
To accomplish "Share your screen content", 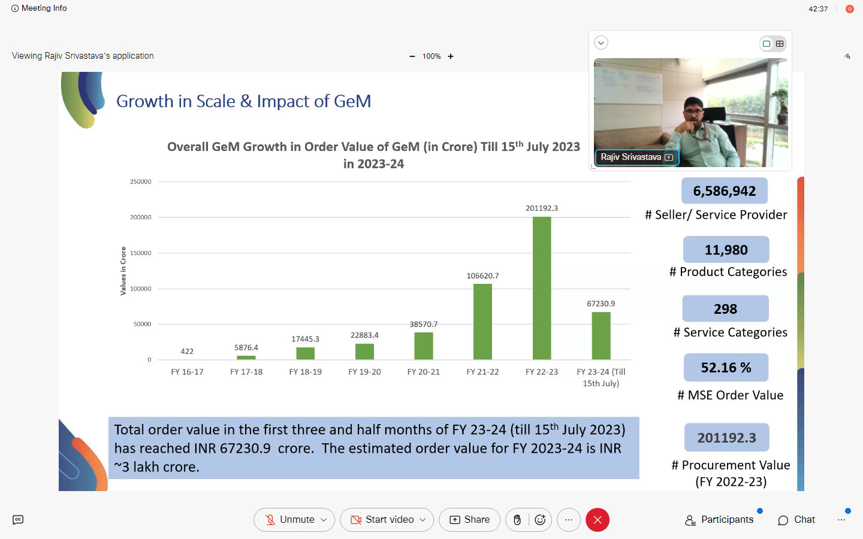I will tap(470, 520).
